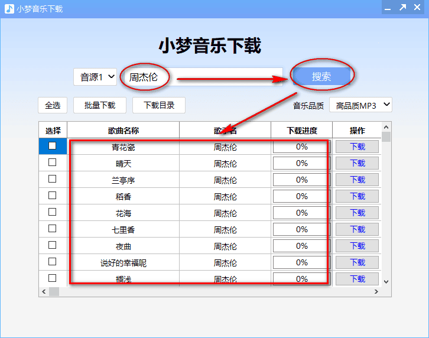Click the 批量下载 button

click(x=100, y=105)
